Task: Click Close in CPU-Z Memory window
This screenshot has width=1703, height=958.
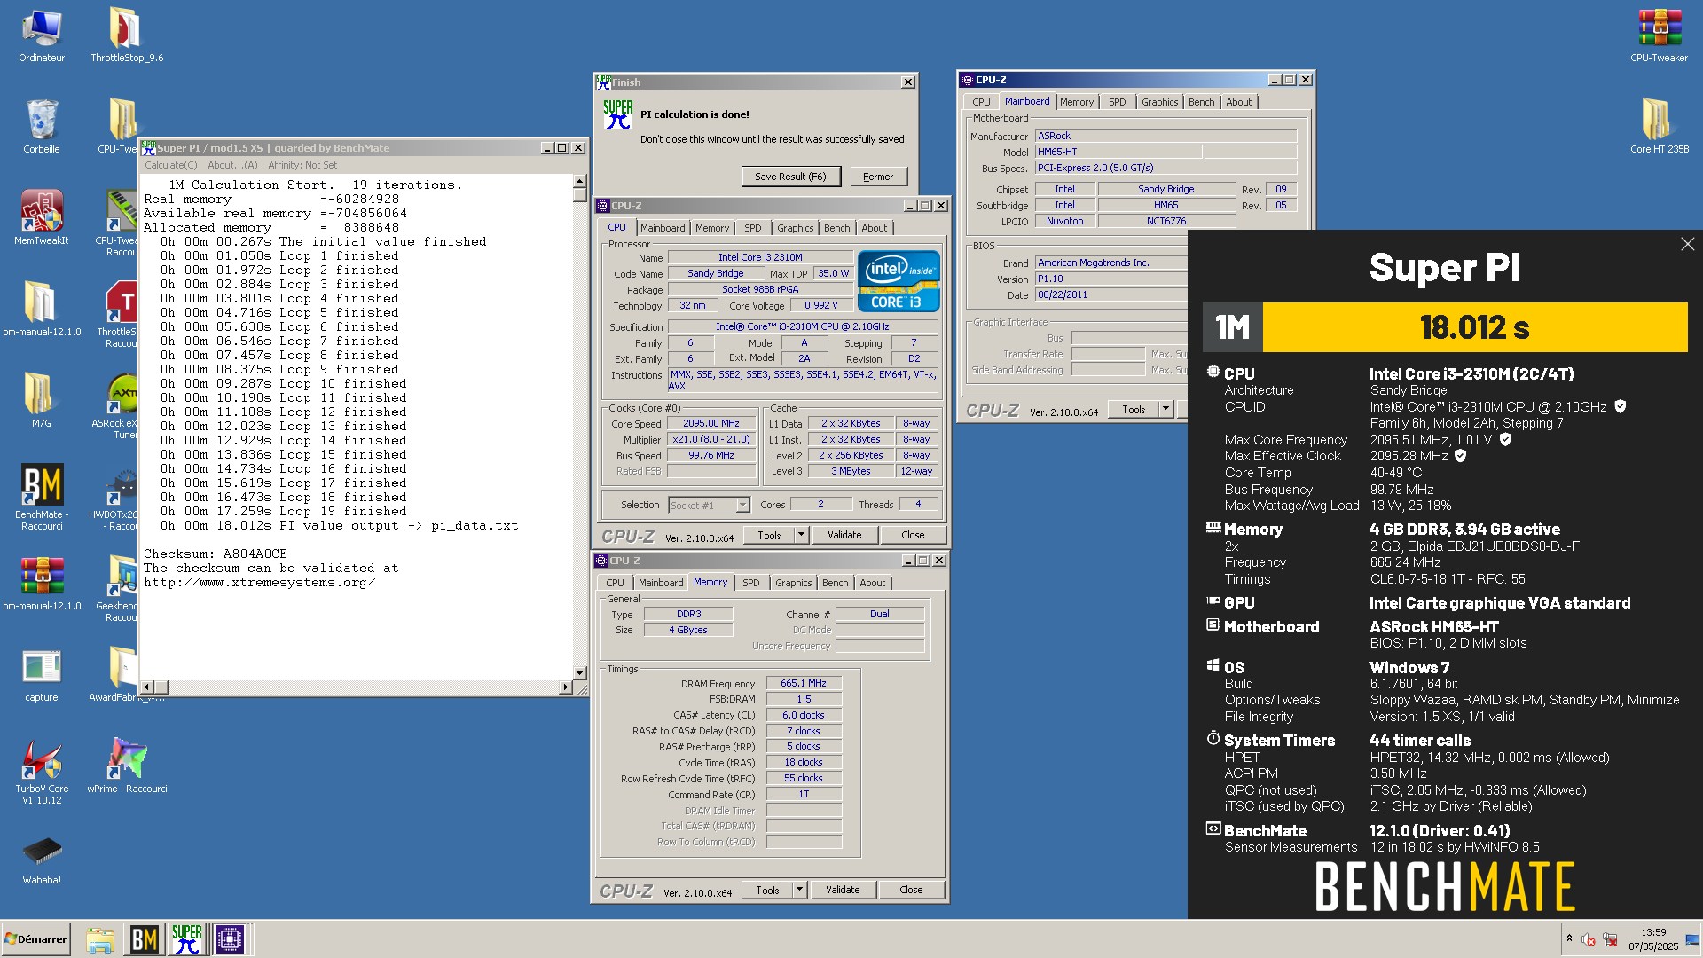Action: click(911, 890)
